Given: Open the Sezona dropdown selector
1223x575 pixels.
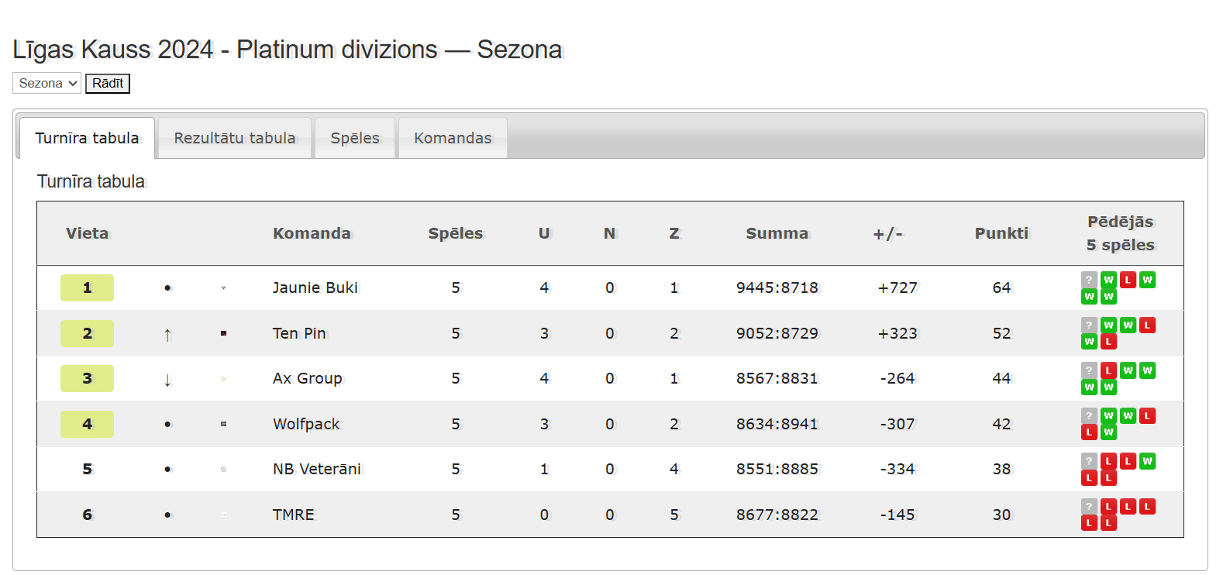Looking at the screenshot, I should tap(47, 83).
